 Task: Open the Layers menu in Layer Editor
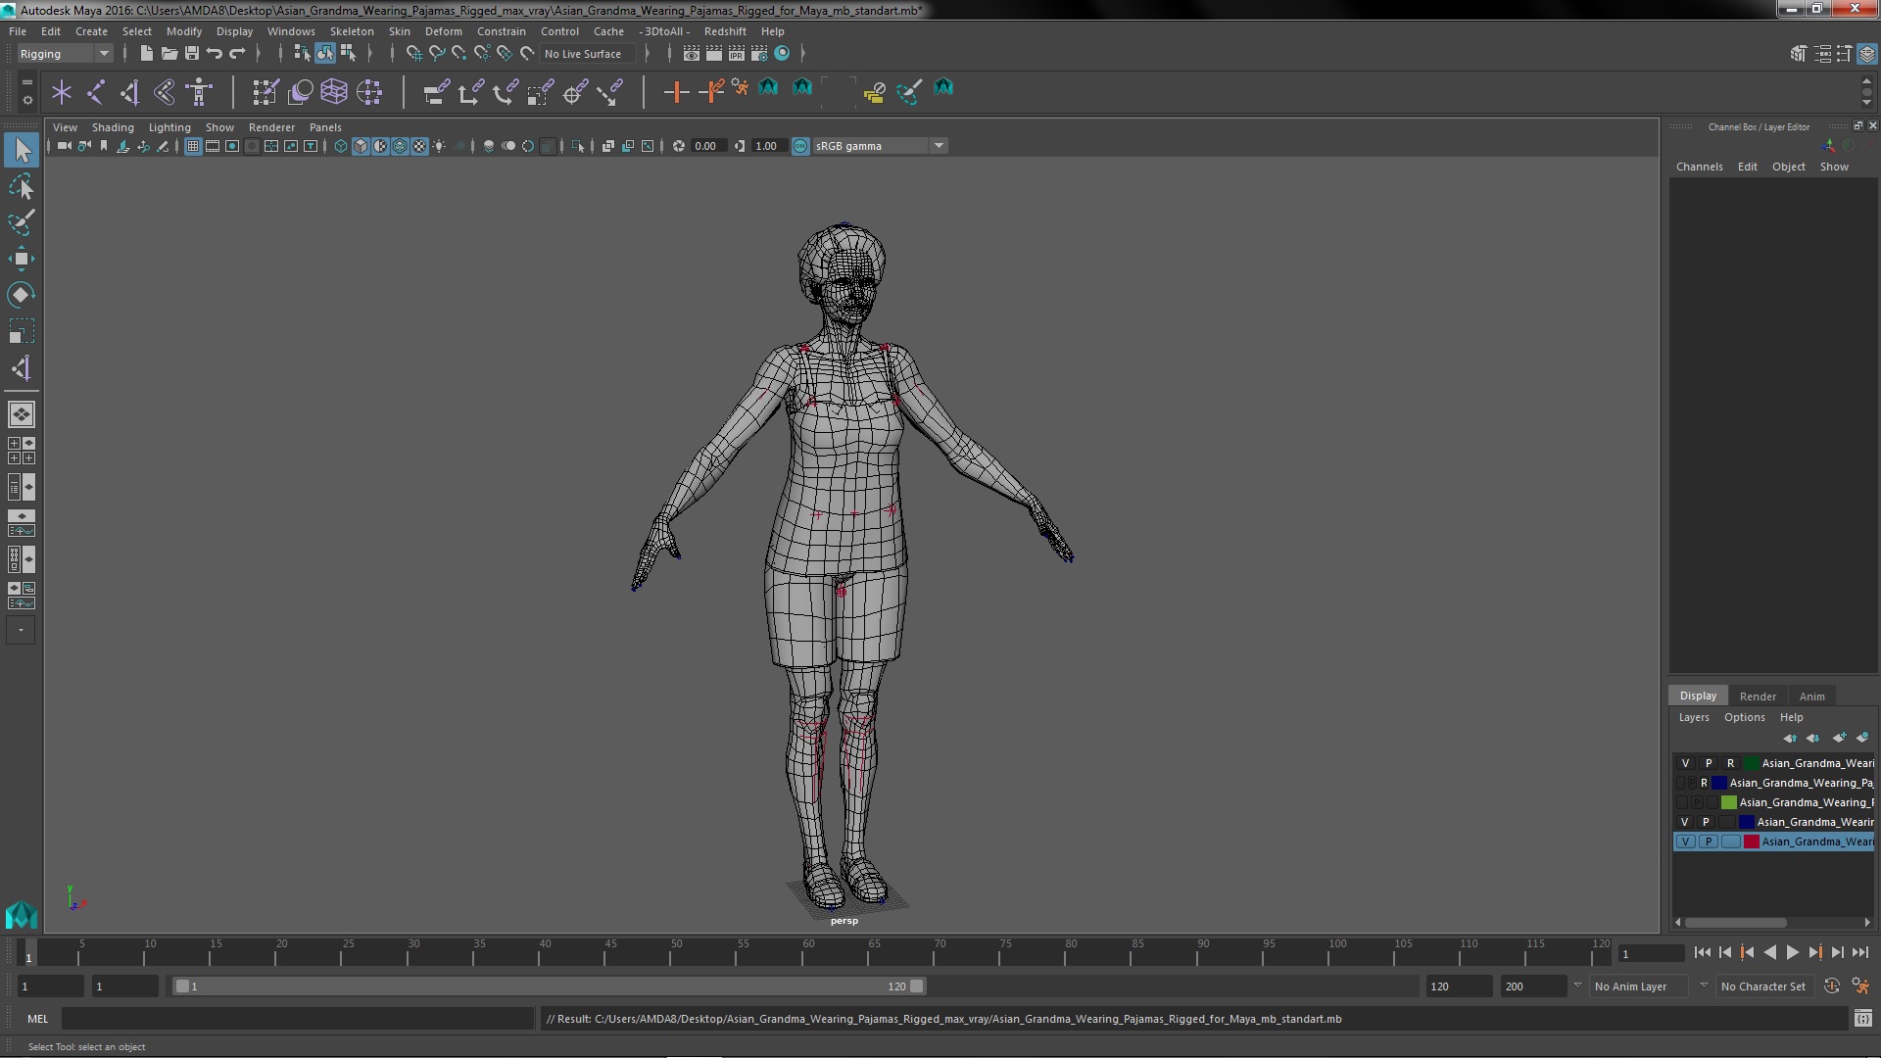(1693, 717)
